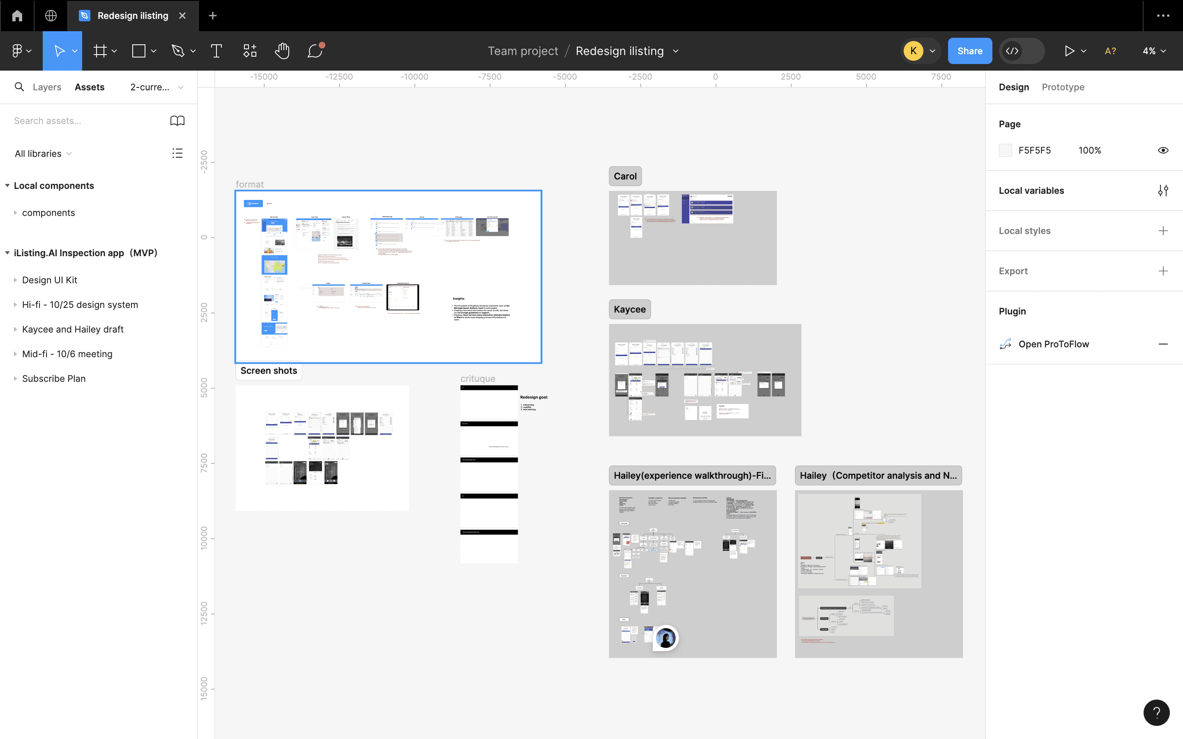Switch to the Prototype tab
Screen dimensions: 1183x739
[1063, 87]
